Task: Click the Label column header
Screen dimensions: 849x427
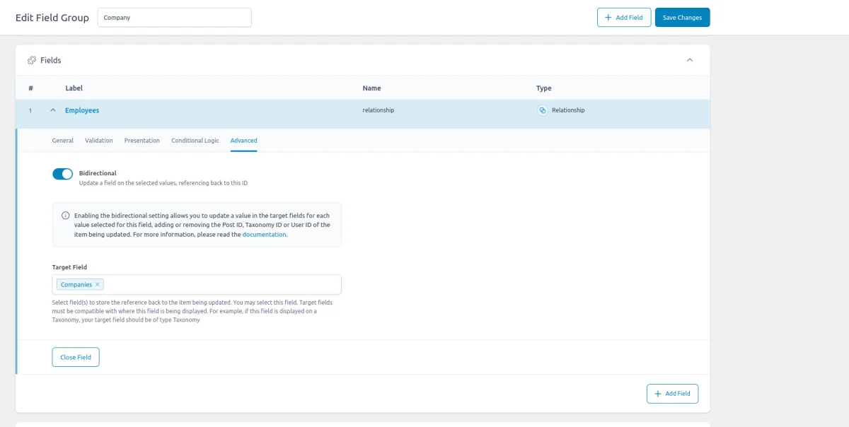Action: (74, 88)
